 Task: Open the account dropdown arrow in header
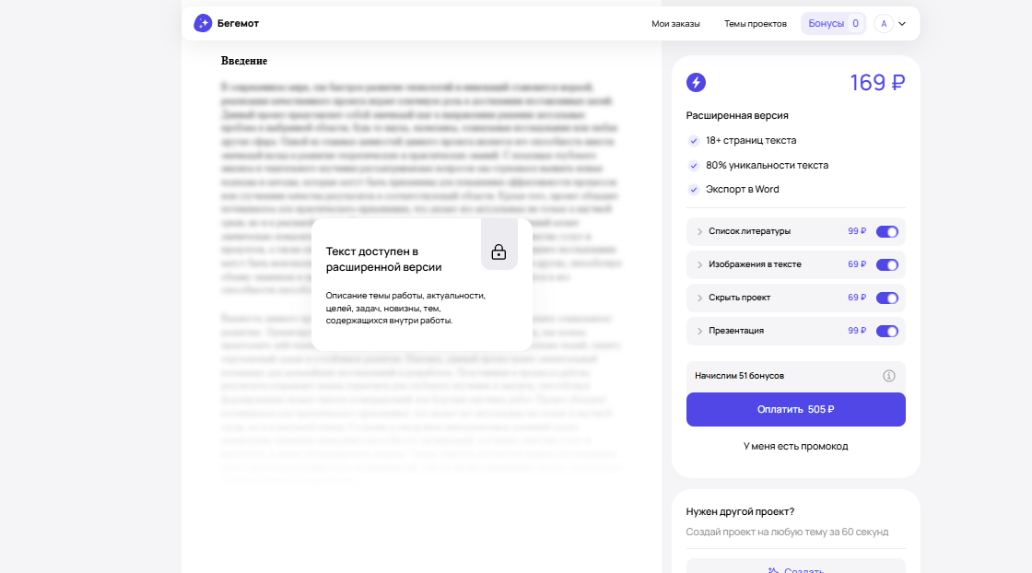coord(902,24)
